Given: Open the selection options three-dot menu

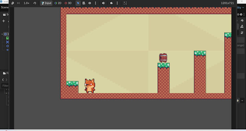Looking at the screenshot, I should click(x=96, y=3).
